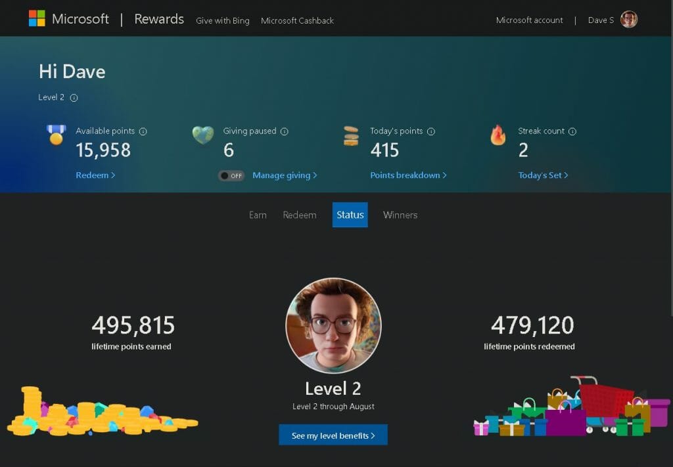Click the Microsoft four-square logo

click(37, 18)
